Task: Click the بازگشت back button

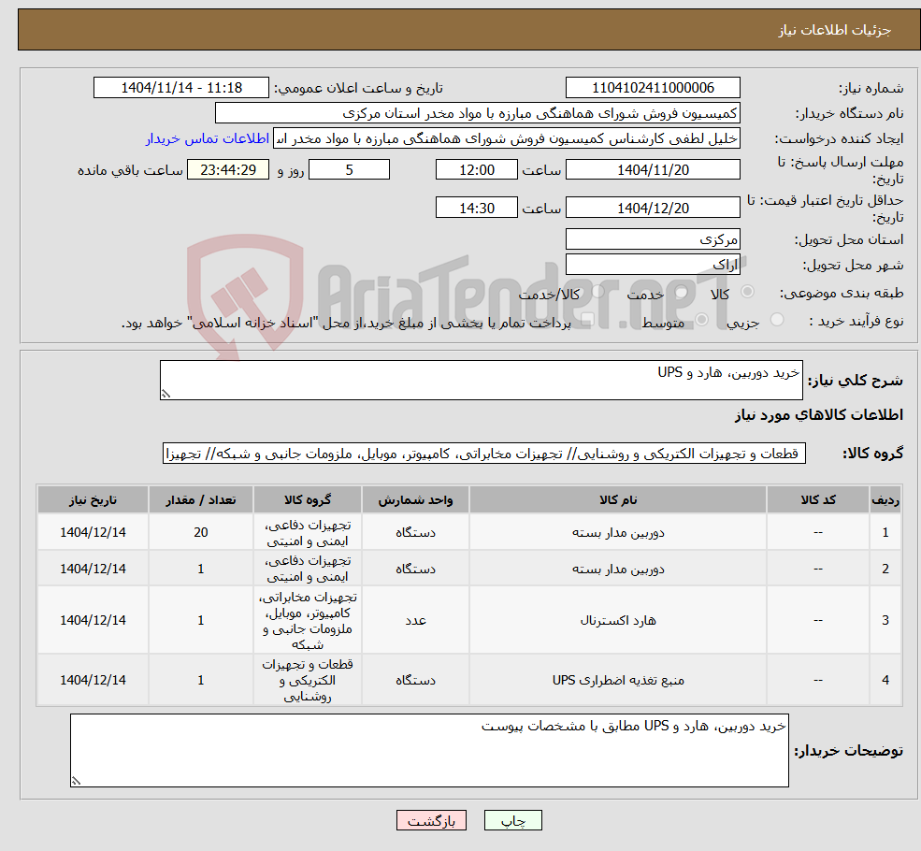Action: coord(431,820)
